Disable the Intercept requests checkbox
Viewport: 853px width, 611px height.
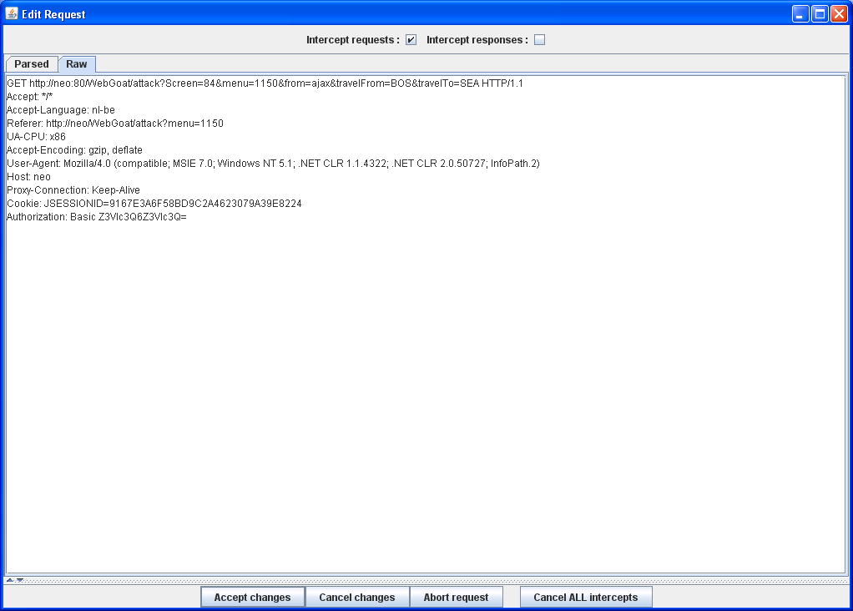411,40
